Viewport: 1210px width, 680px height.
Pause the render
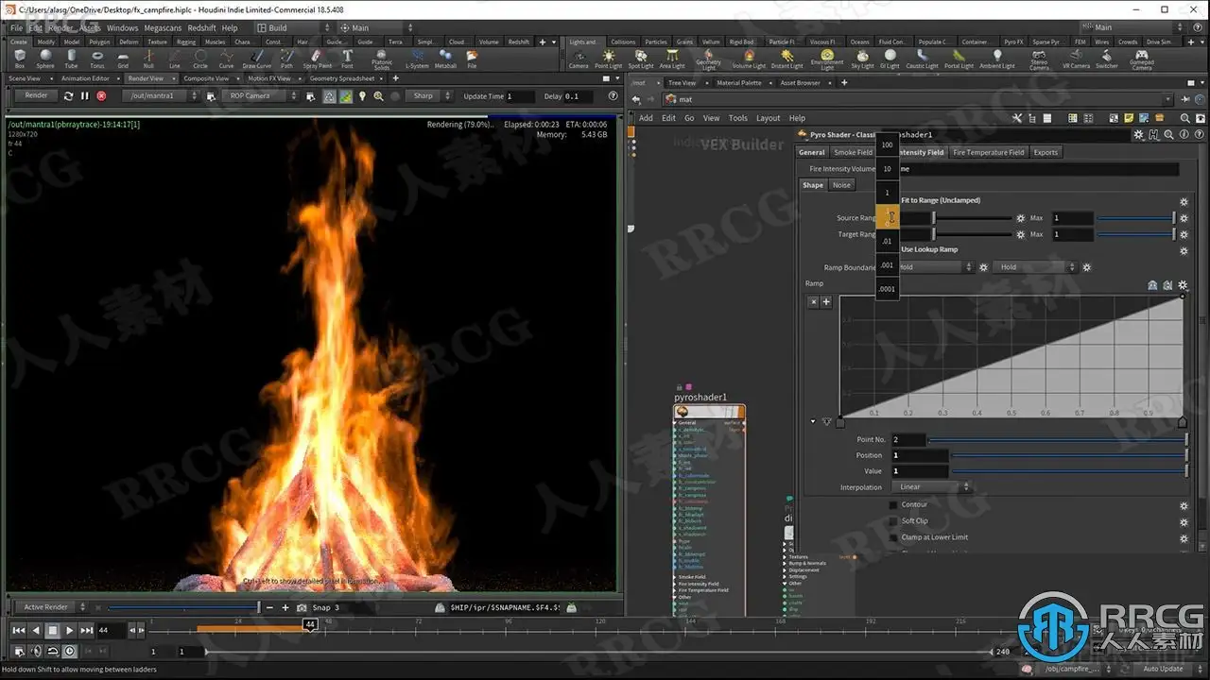click(84, 95)
